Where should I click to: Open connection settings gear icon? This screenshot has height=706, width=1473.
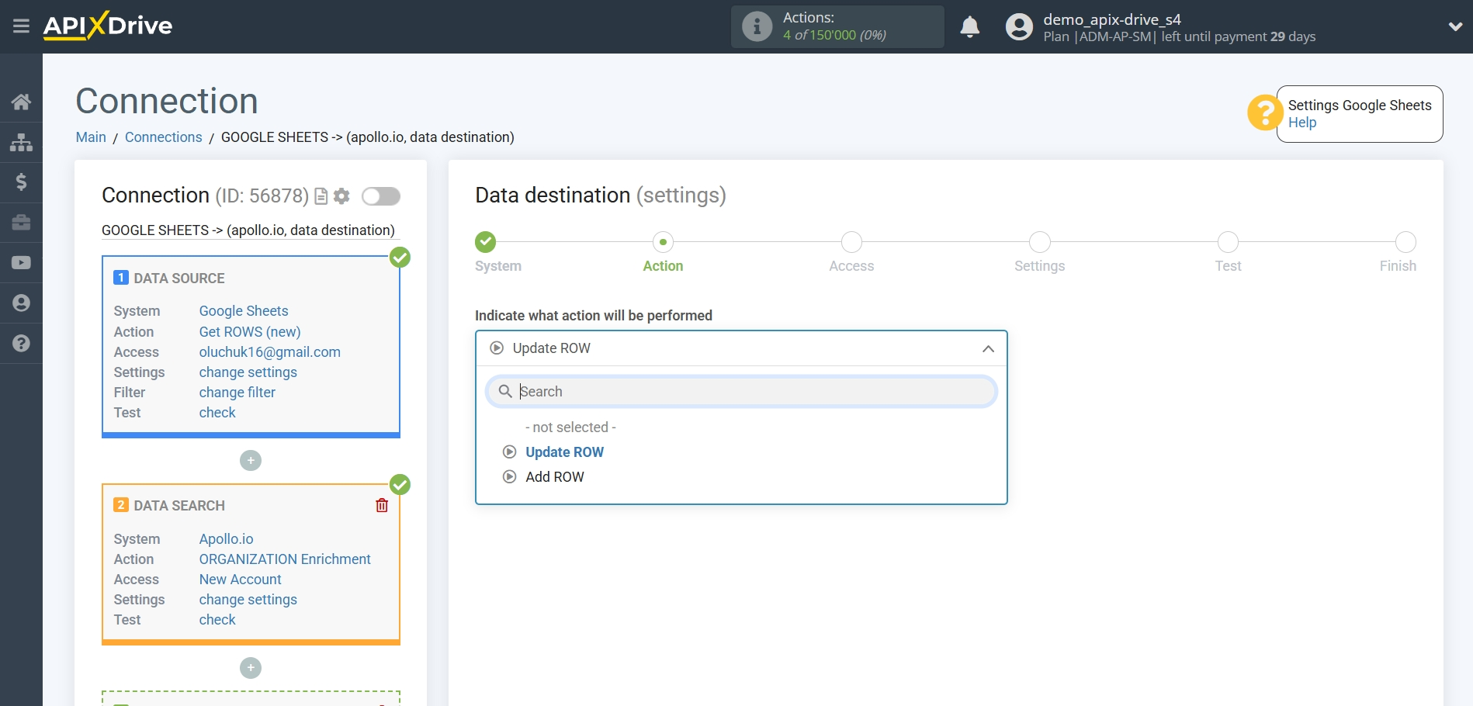tap(341, 196)
